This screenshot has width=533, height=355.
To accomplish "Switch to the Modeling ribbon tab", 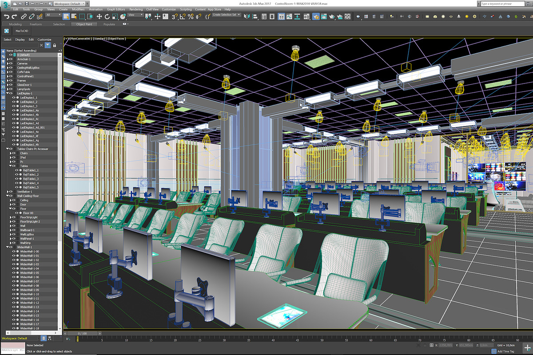I will (x=15, y=24).
